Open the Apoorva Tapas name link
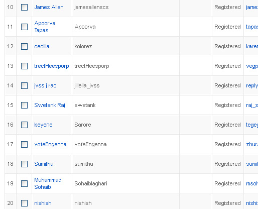Viewport: 258px width, 209px height. point(45,27)
